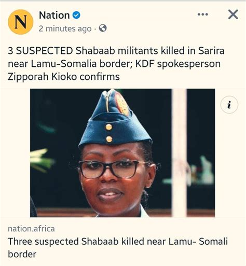
Task: Click the globe public audience icon
Action: click(x=103, y=28)
